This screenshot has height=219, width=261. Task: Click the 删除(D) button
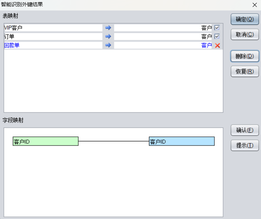(245, 56)
